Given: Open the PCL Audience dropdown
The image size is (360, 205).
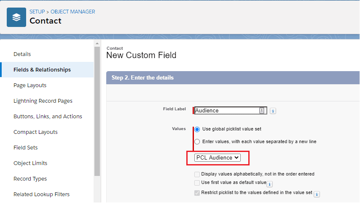Looking at the screenshot, I should [218, 158].
